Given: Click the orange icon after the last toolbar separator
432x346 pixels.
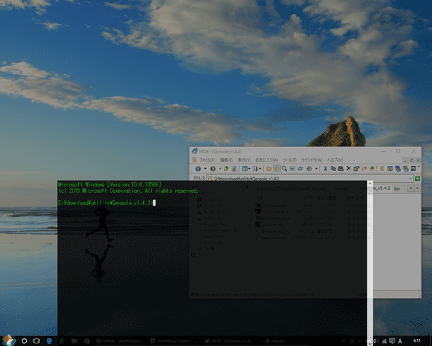Looking at the screenshot, I should 382,169.
